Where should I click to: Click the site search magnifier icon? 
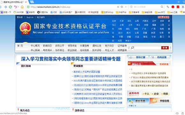pos(132,48)
